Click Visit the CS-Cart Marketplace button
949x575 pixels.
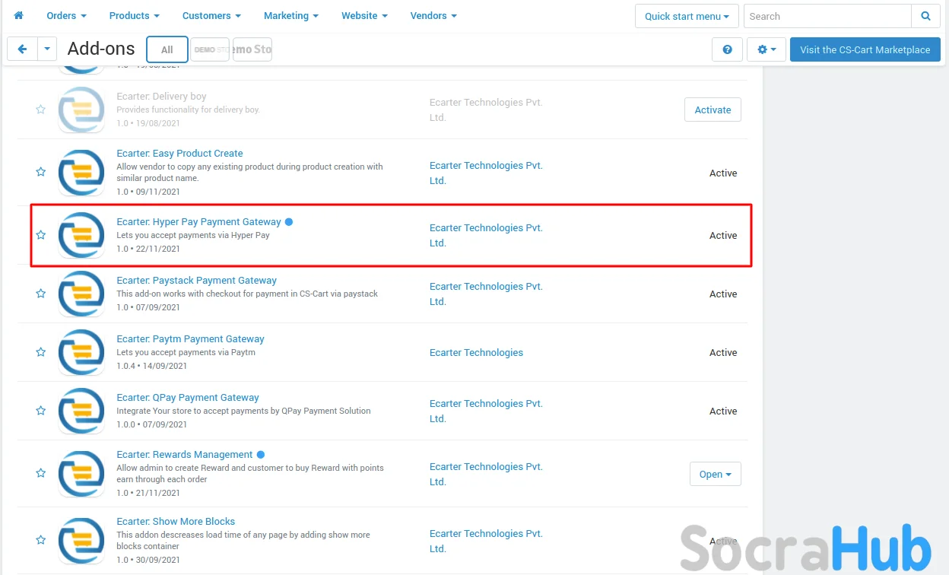(865, 49)
